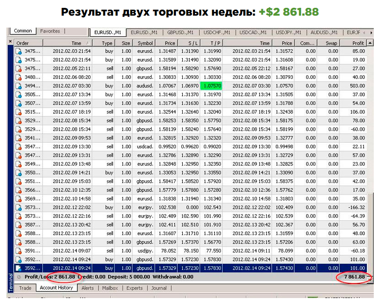The image size is (388, 304).
Task: Open the Experts tab
Action: pos(135,288)
